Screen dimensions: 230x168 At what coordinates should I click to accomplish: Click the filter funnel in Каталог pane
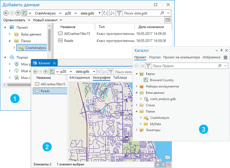point(148,66)
